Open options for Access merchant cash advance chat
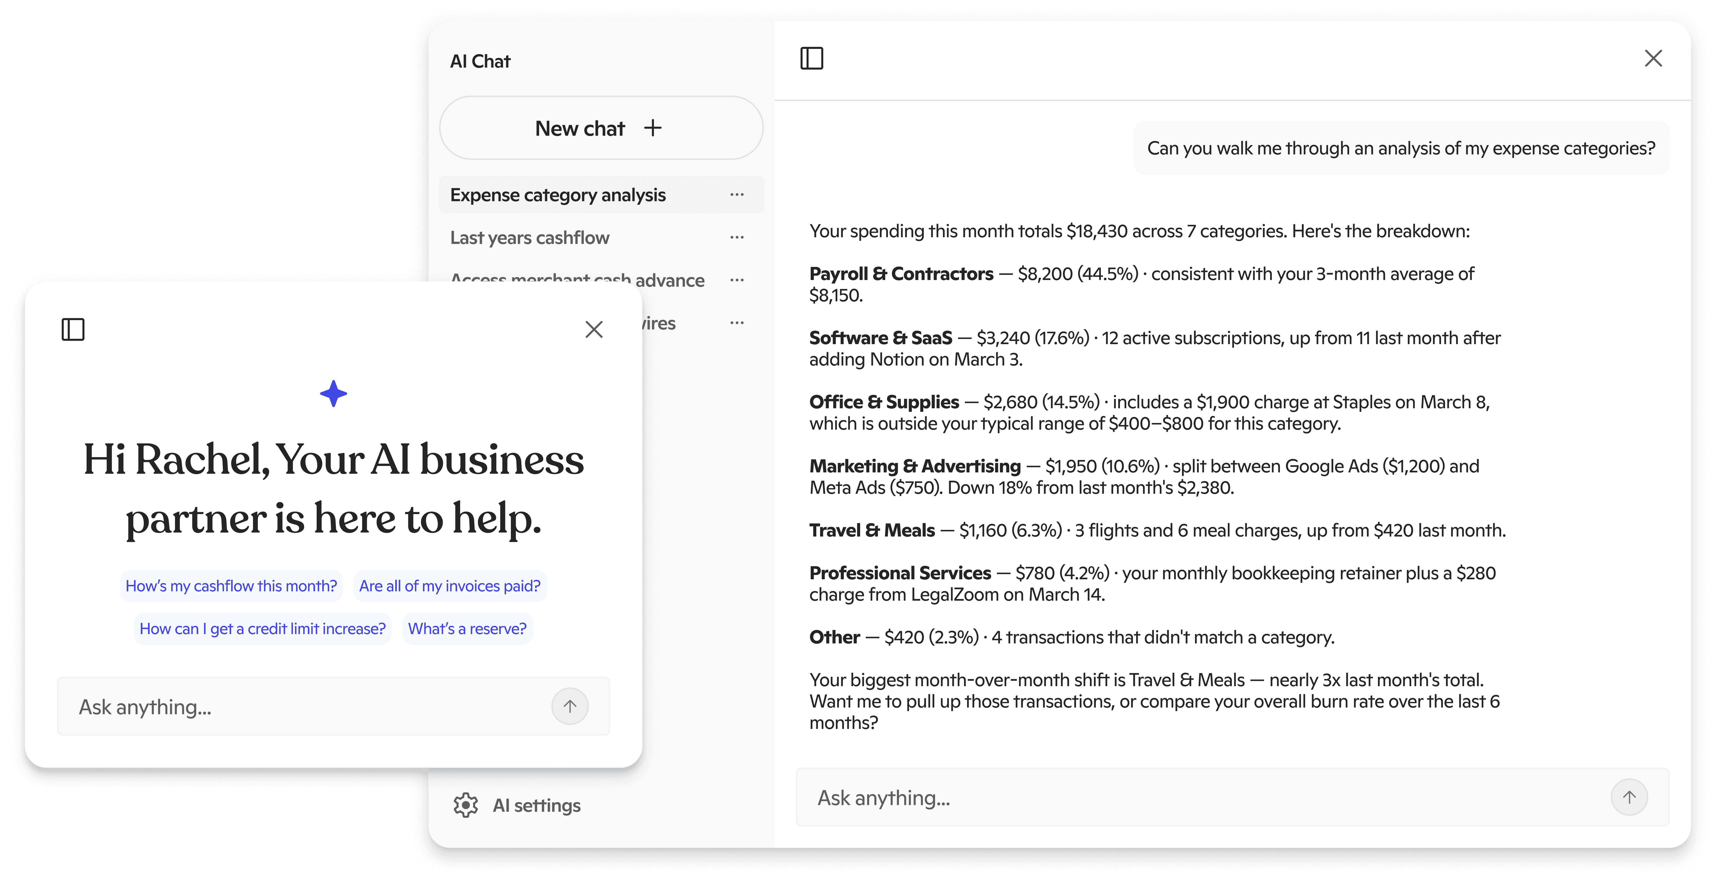This screenshot has width=1716, height=877. pos(737,280)
